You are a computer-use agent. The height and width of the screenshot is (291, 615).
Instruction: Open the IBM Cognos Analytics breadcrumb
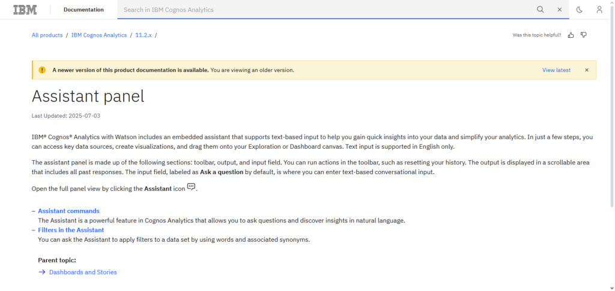click(99, 35)
